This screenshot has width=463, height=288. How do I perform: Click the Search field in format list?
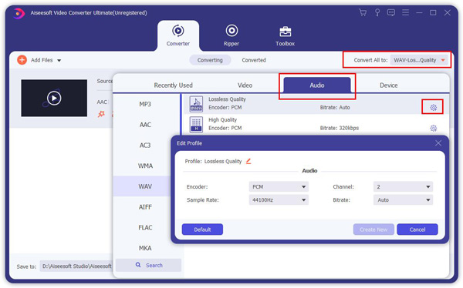148,265
